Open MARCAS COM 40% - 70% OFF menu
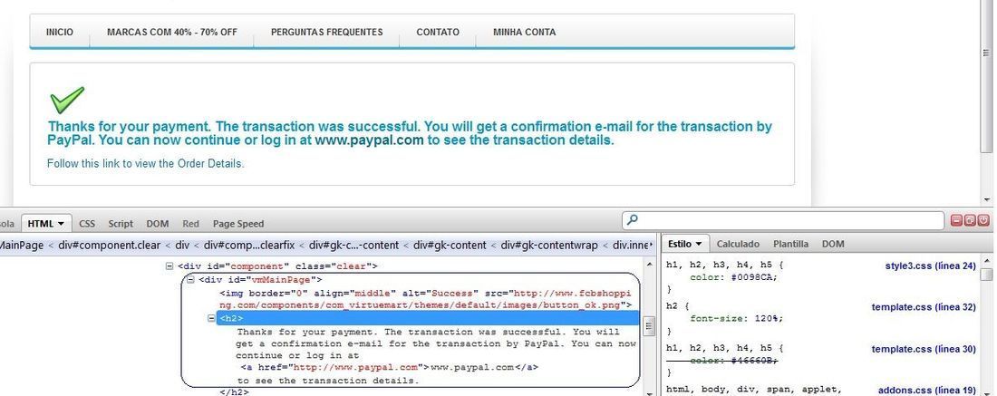Viewport: 997px width, 396px height. 171,32
